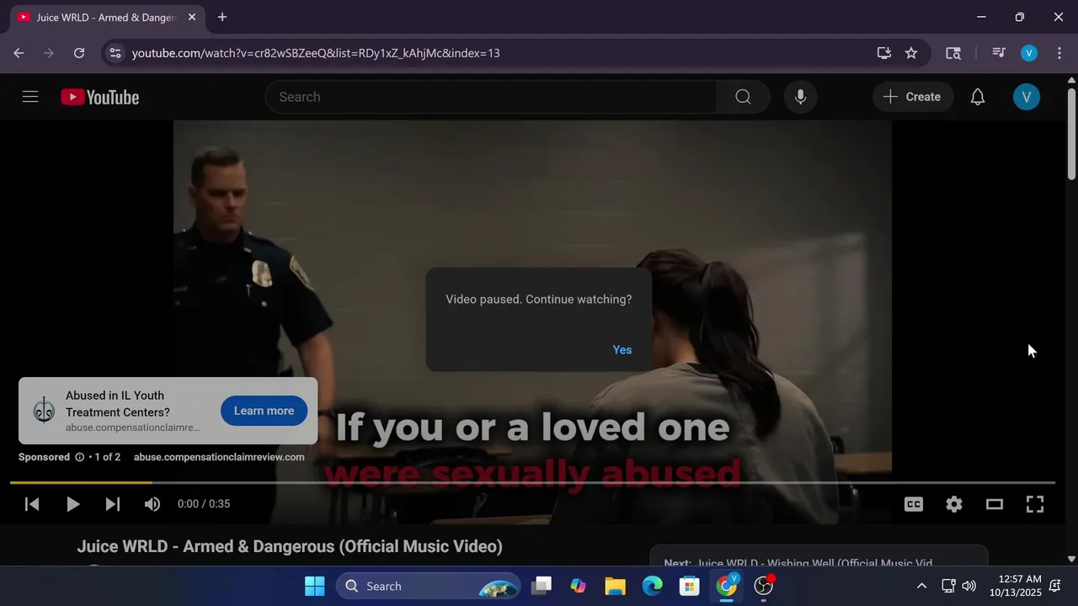Reload the YouTube page
1078x606 pixels.
tap(79, 53)
